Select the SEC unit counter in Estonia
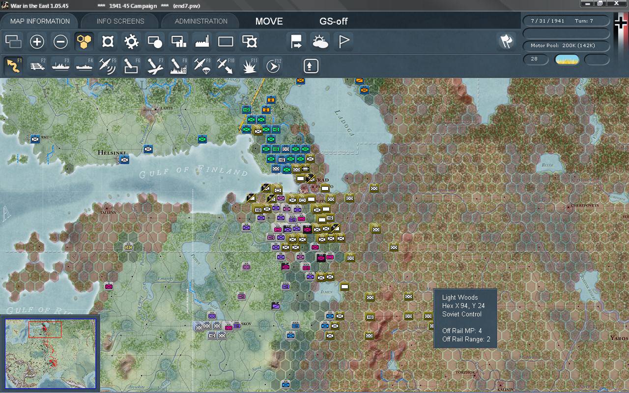 tap(128, 247)
